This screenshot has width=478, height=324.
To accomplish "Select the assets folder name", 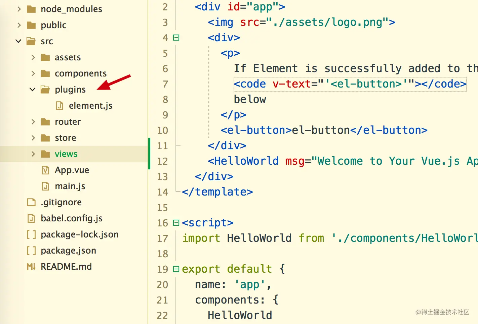I will click(68, 57).
